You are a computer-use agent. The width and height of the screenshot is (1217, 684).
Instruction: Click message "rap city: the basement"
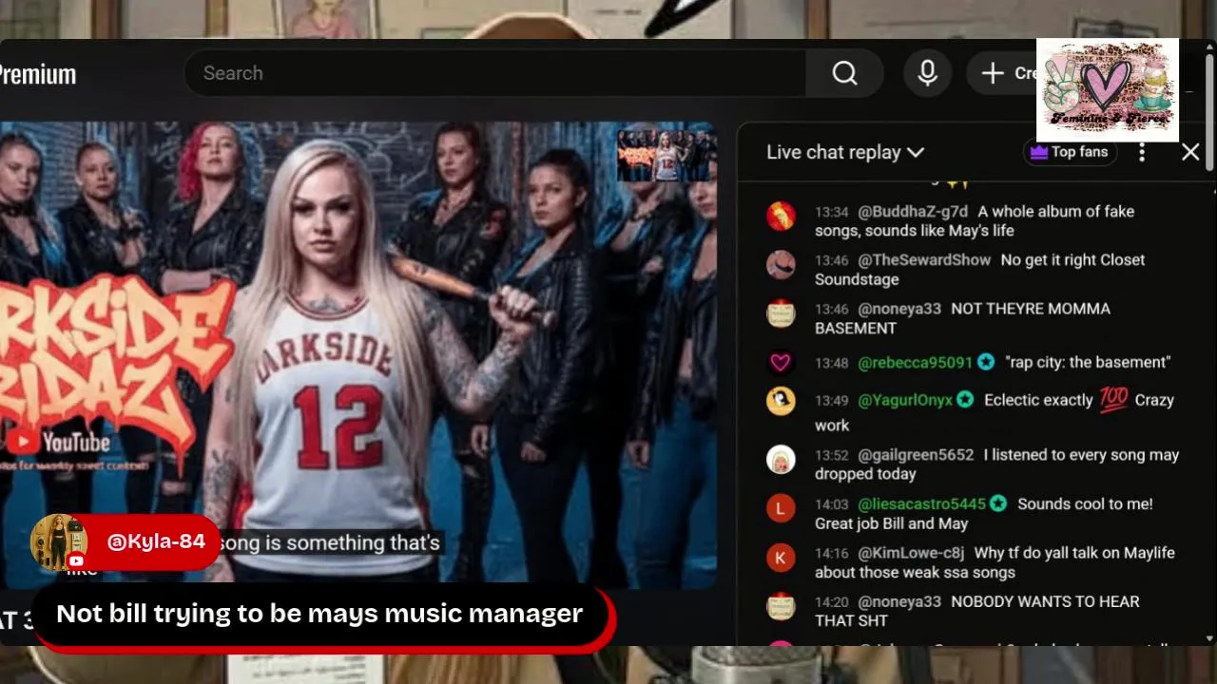tap(1088, 362)
